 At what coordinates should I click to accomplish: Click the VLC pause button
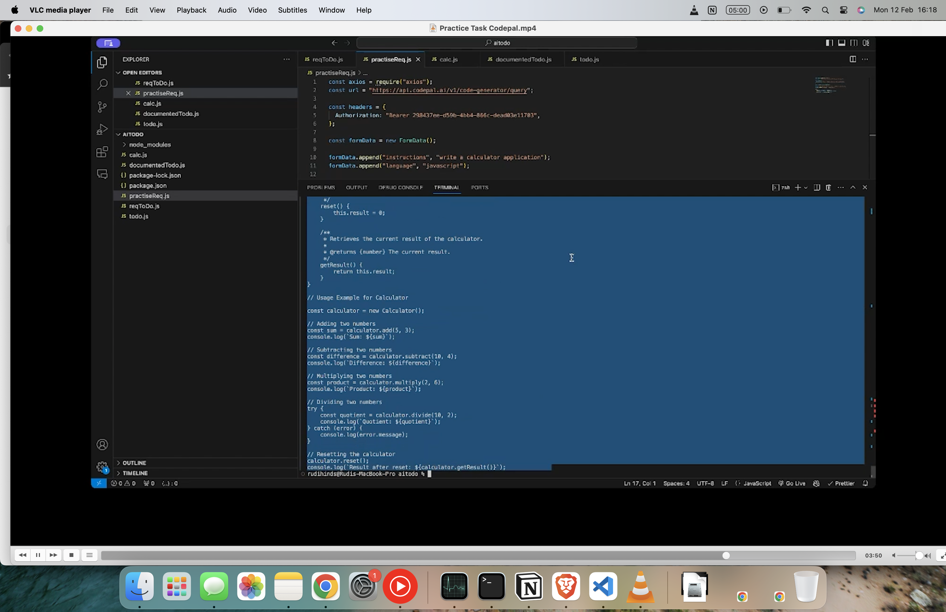38,555
